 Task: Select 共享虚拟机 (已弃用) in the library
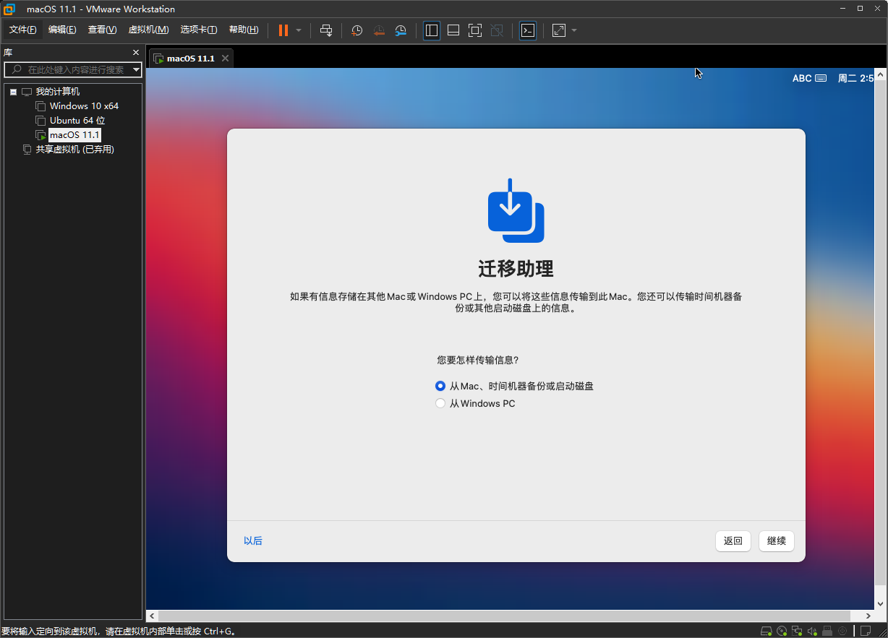click(x=74, y=150)
